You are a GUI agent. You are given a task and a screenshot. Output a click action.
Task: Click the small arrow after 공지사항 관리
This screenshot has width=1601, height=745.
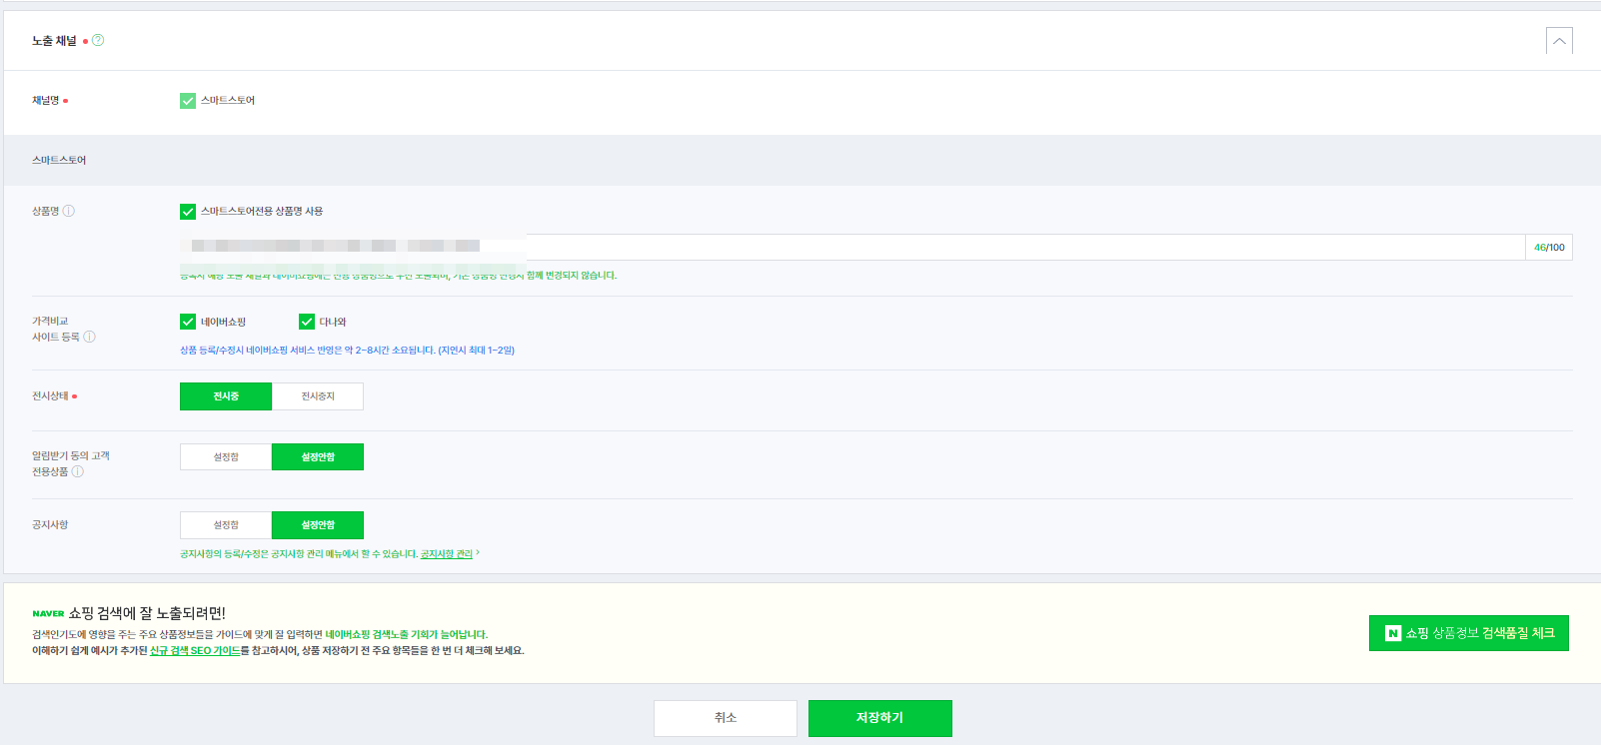click(x=478, y=552)
